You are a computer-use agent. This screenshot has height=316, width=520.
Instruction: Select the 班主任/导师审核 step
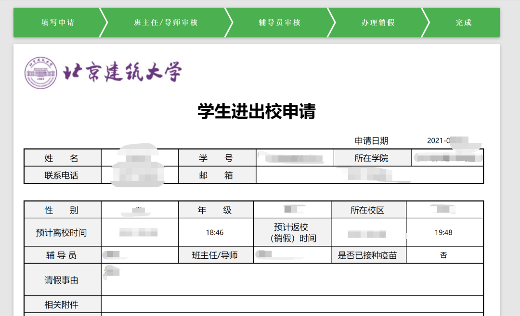tap(166, 23)
